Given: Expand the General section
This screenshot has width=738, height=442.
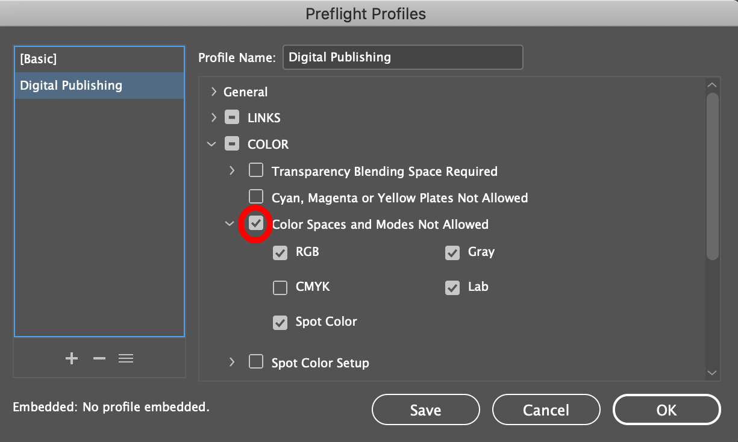Looking at the screenshot, I should point(213,92).
